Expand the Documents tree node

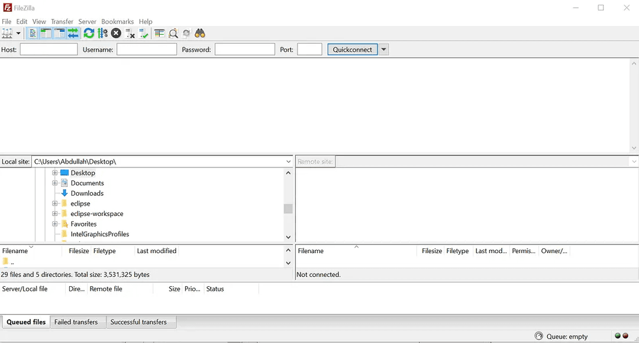(x=54, y=183)
